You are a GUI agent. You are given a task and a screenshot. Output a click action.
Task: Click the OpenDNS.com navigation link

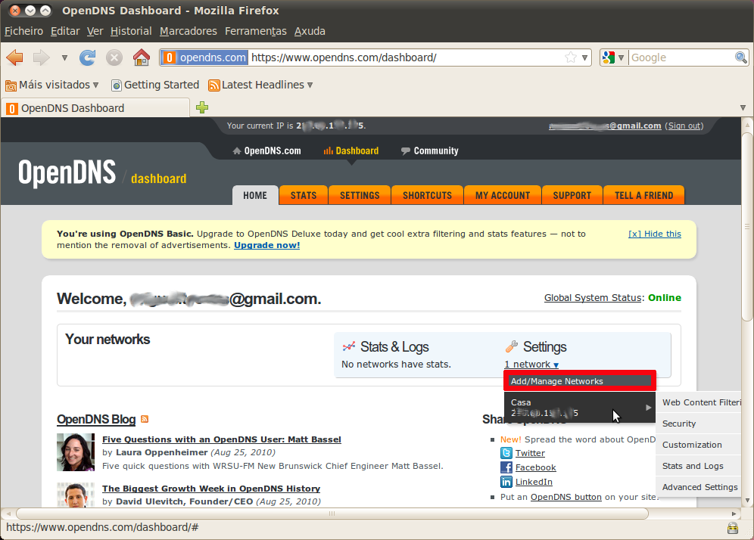267,151
